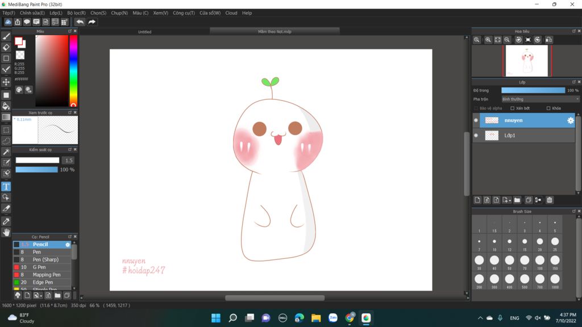Create new layer folder
This screenshot has height=327, width=582.
tap(517, 200)
